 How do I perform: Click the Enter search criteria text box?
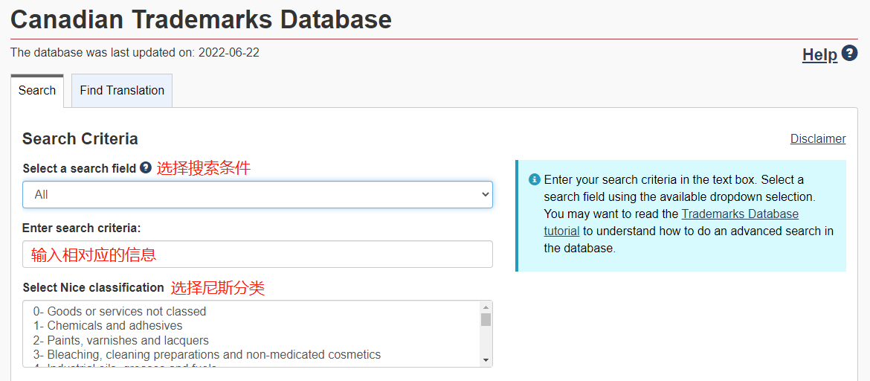[x=257, y=254]
